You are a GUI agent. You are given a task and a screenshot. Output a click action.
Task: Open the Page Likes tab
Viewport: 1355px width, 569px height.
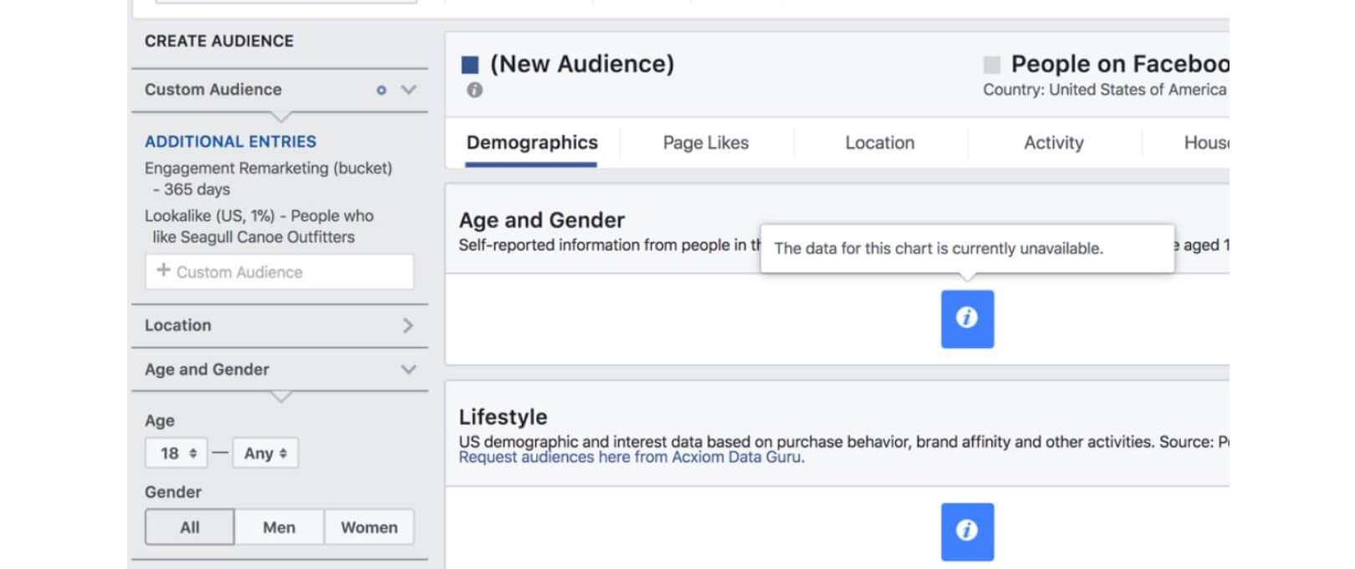pos(706,142)
